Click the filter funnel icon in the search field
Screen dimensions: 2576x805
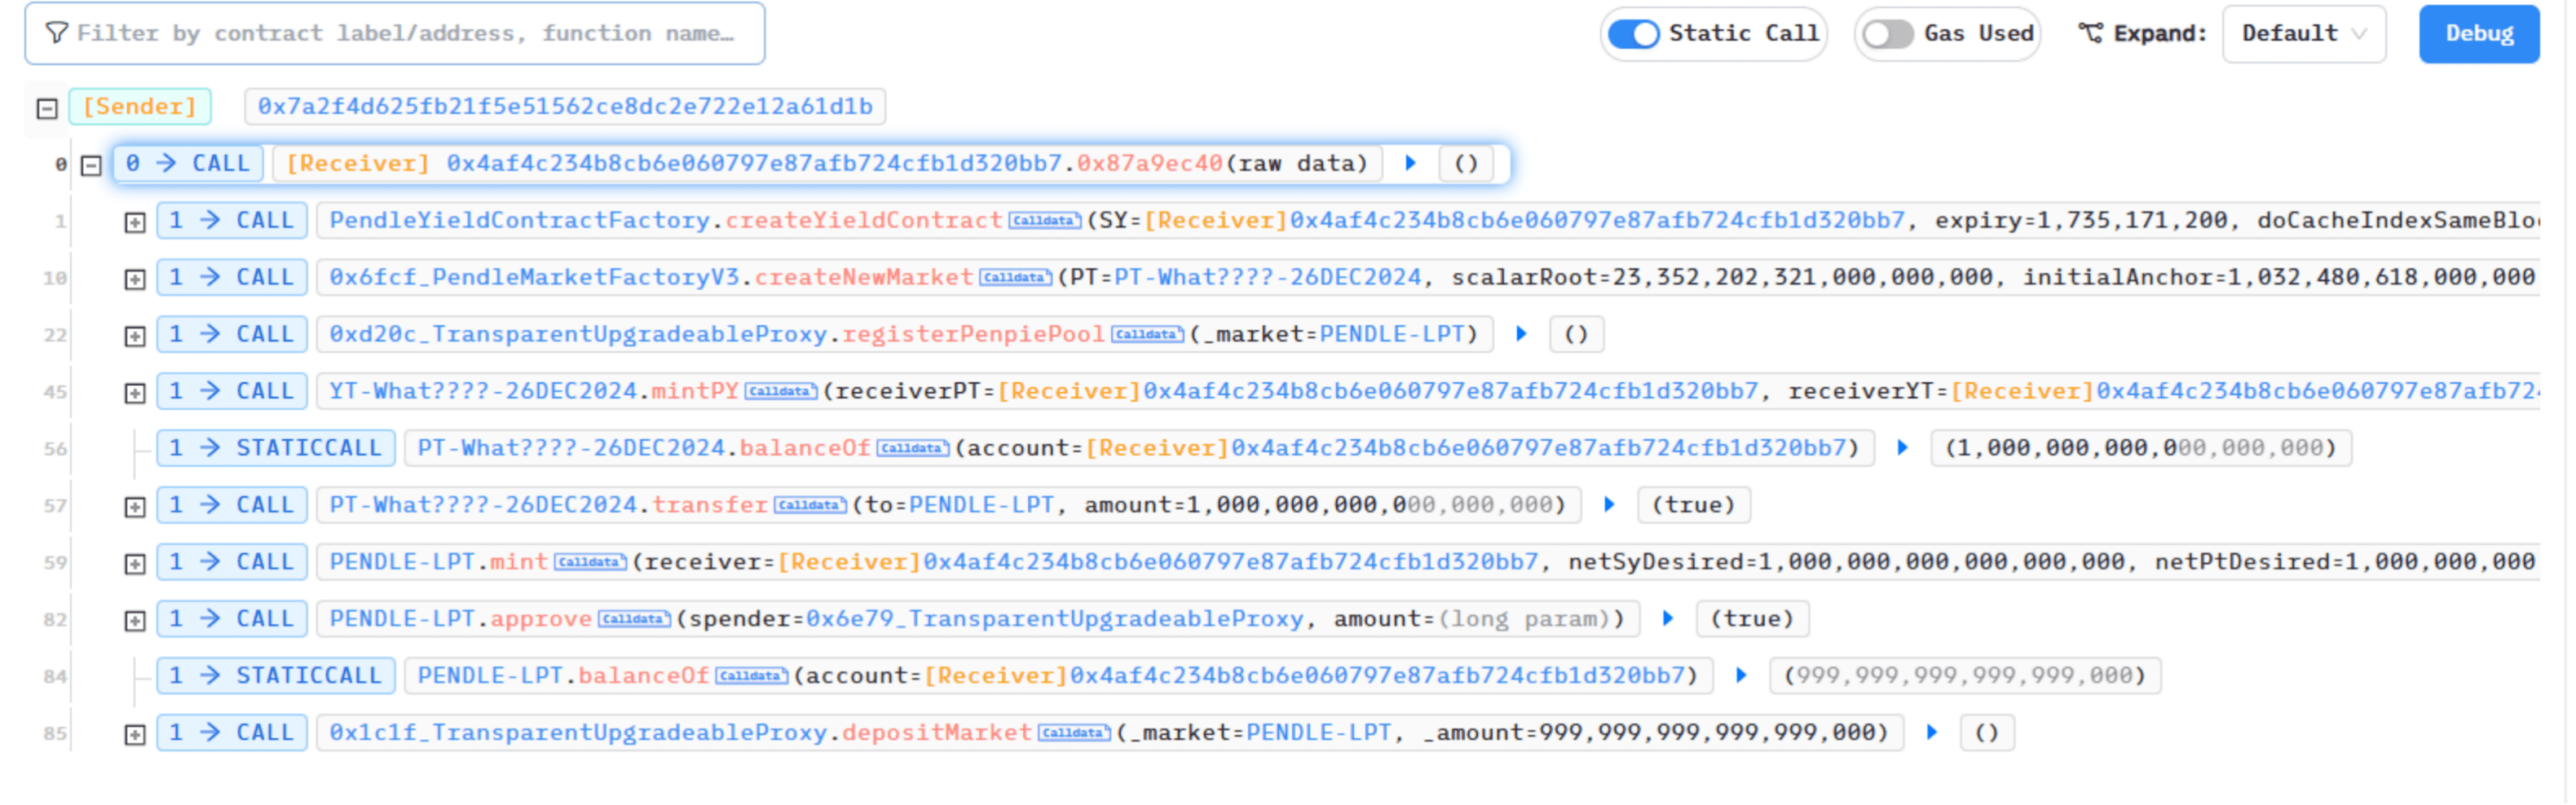click(x=57, y=33)
